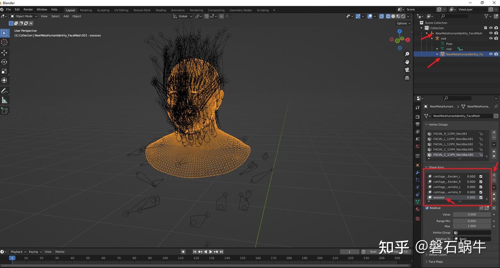The width and height of the screenshot is (500, 268).
Task: Select the Cursor tool in left toolbar
Action: (4, 42)
